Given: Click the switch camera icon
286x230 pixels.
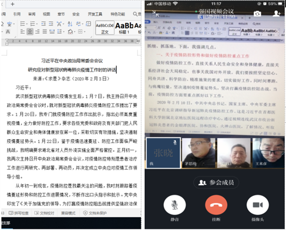Looking at the screenshot, I should pyautogui.click(x=257, y=13).
